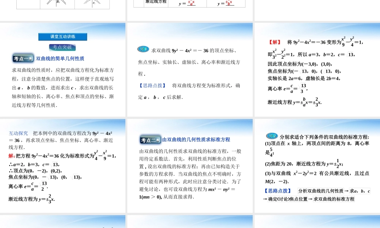Screen dimensions: 380x228
Task: Click the 考点一 badge icon
Action: (23, 59)
